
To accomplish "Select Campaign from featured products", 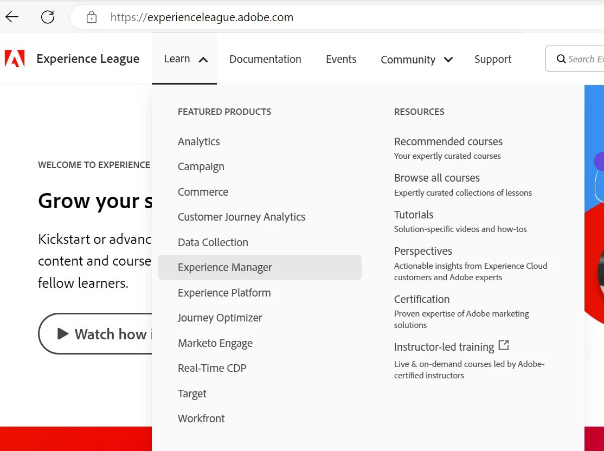I will 201,167.
